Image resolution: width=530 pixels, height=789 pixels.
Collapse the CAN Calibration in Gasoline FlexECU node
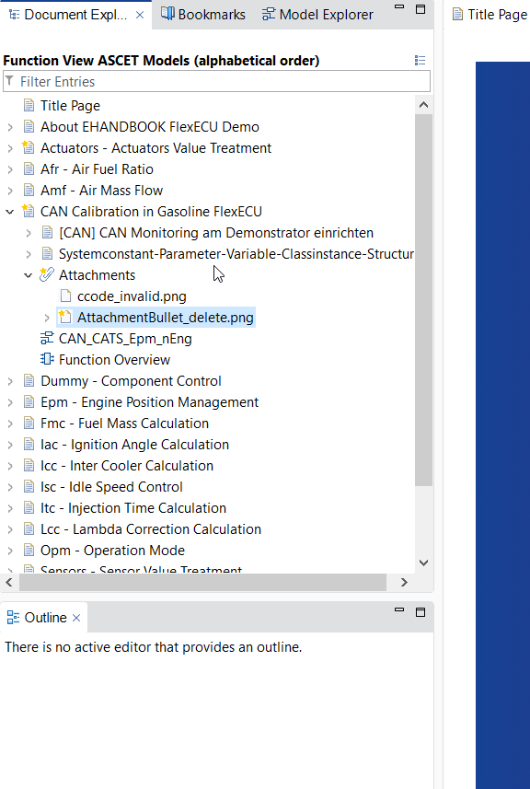coord(9,212)
